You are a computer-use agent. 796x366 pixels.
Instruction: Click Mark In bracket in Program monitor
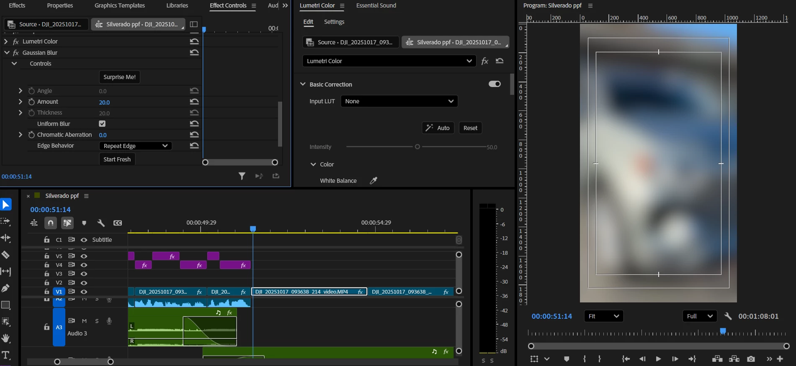click(x=585, y=359)
